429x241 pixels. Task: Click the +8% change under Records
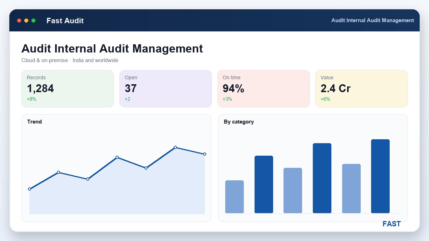[x=31, y=99]
